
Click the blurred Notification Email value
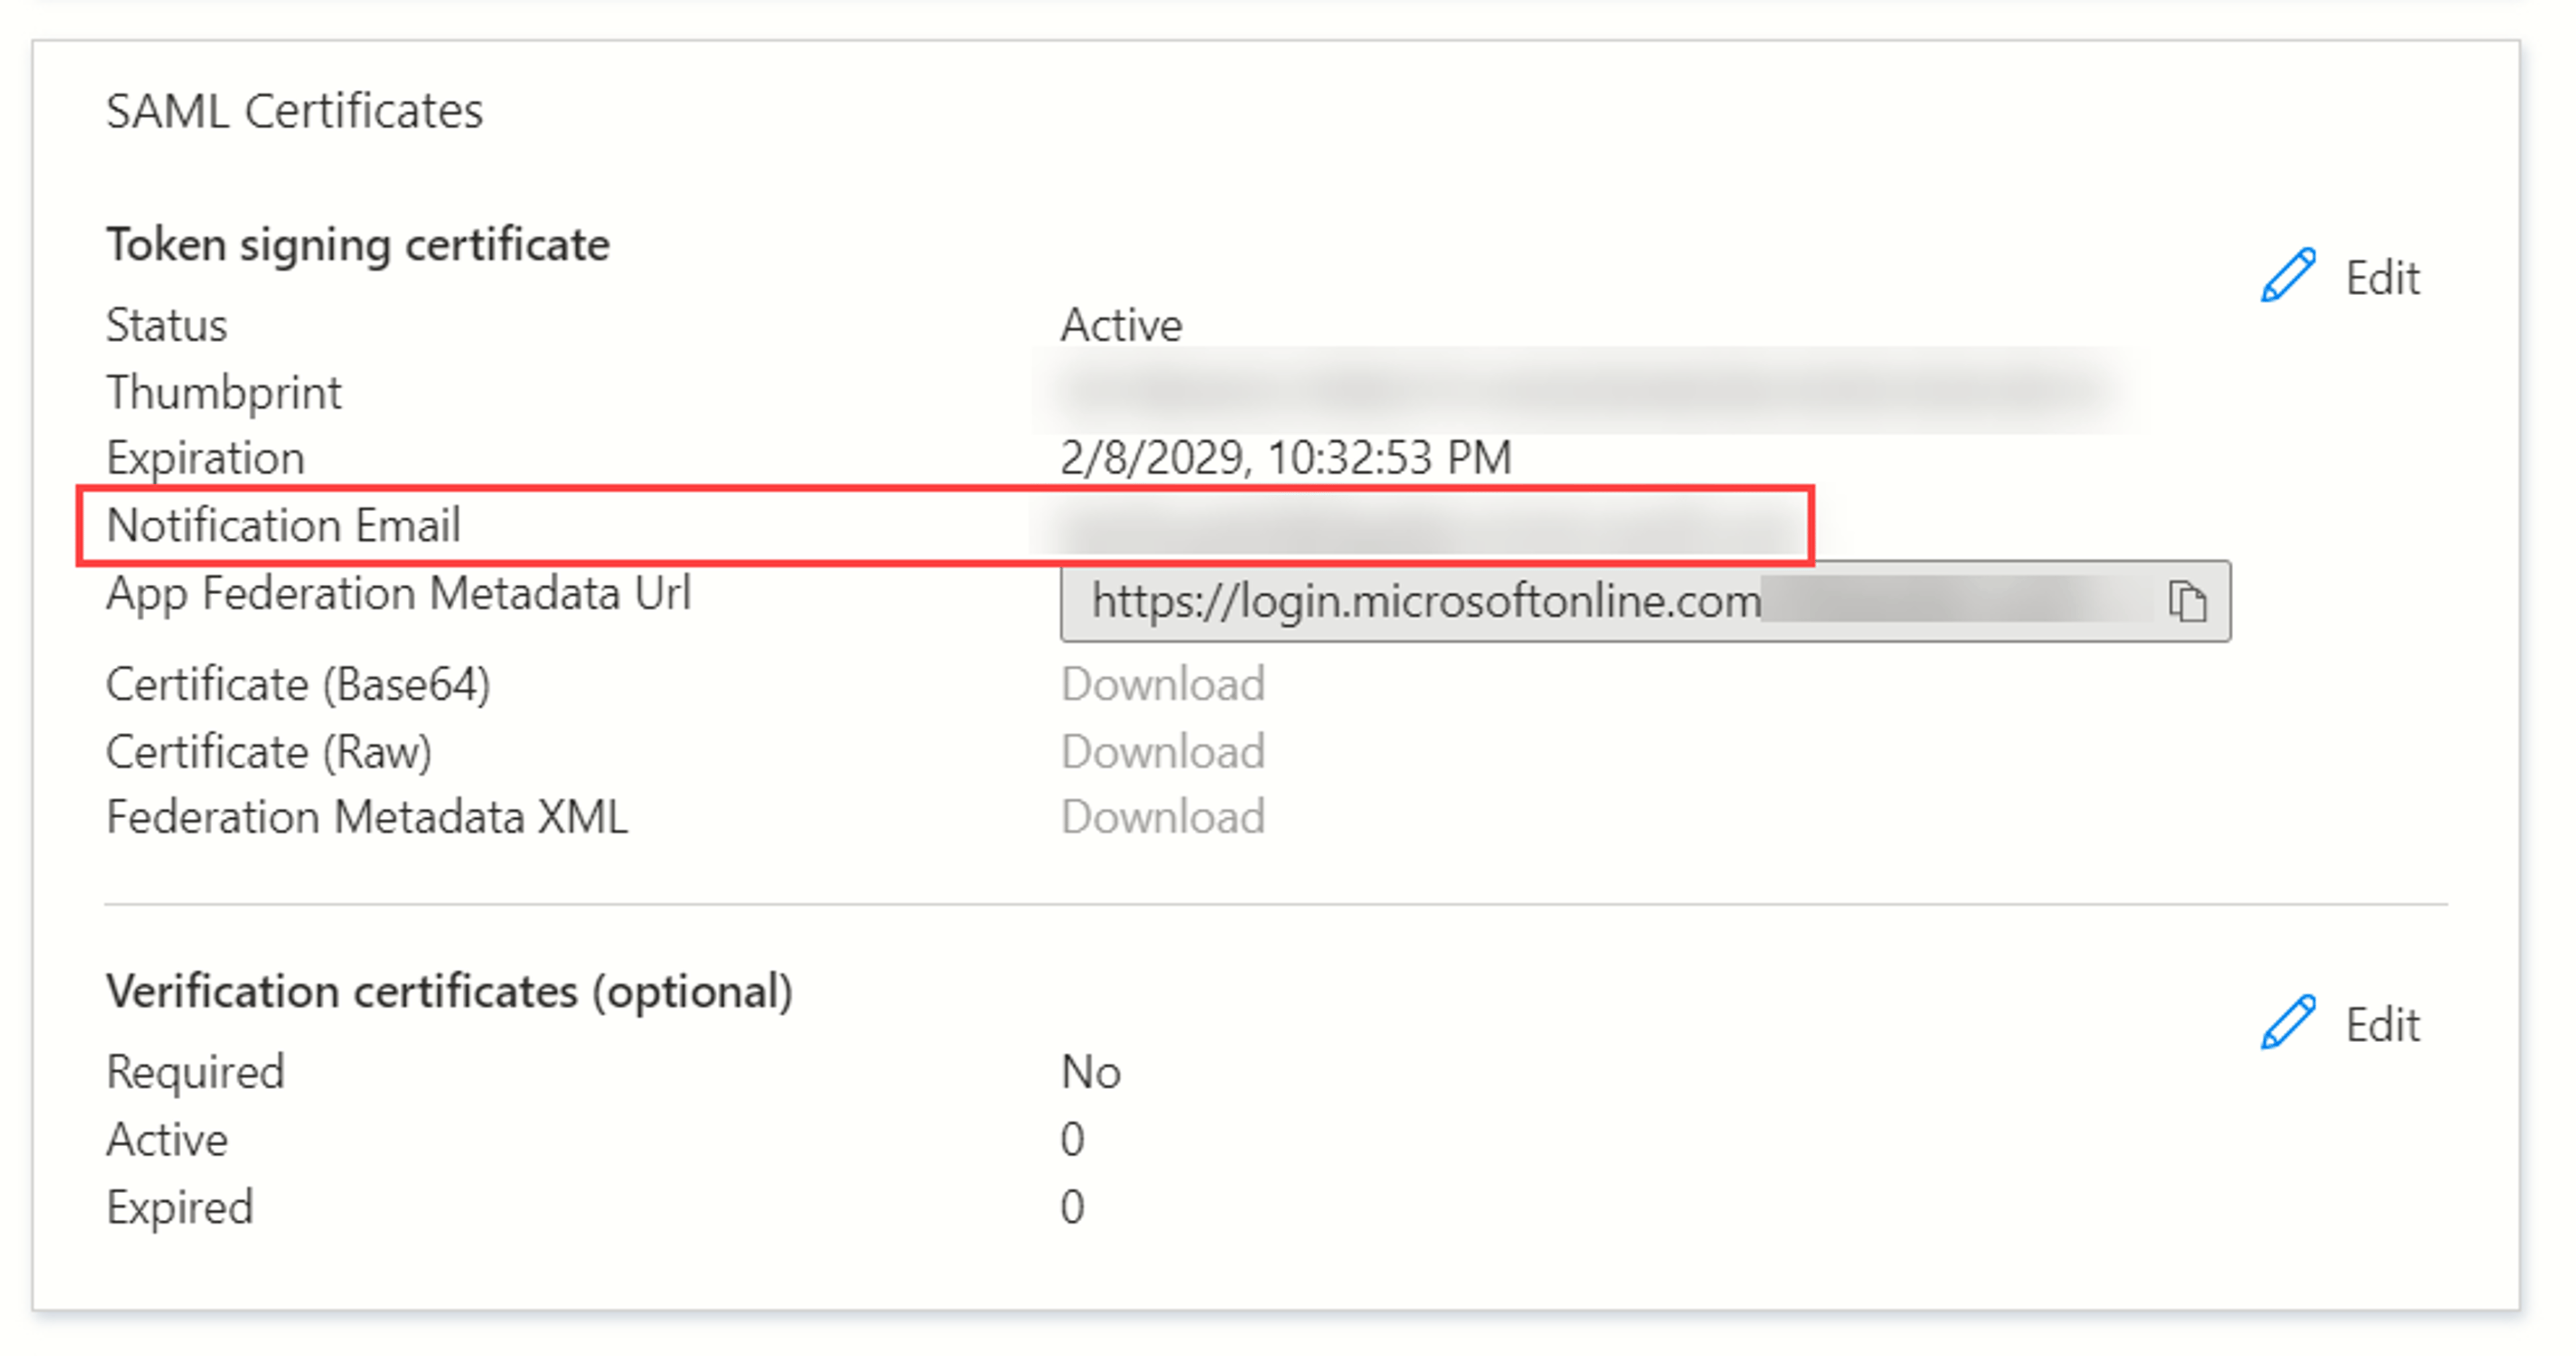pos(1420,527)
